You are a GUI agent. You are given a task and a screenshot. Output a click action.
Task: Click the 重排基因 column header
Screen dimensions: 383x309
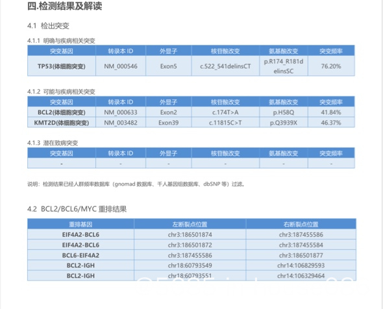(80, 224)
